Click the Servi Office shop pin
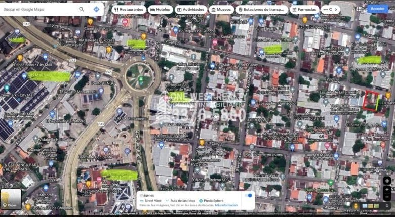Image resolution: width=395 pixels, height=217 pixels. pos(326,200)
